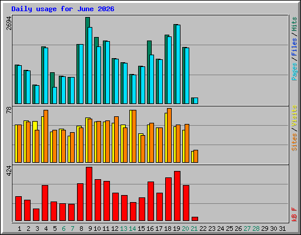
Task: Click green weekend day 7 label
Action: coord(72,229)
